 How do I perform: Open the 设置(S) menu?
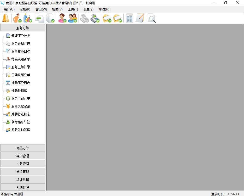(88, 9)
